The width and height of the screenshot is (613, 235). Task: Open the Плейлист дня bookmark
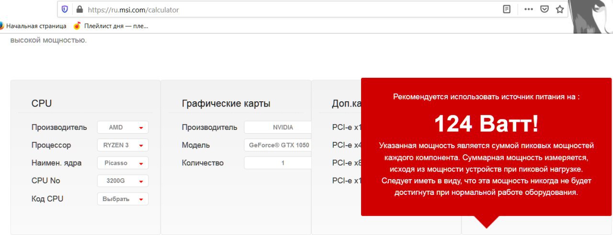(x=111, y=26)
